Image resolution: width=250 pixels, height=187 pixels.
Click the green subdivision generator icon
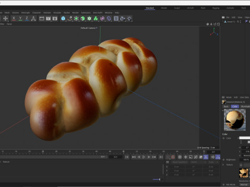tap(76, 19)
